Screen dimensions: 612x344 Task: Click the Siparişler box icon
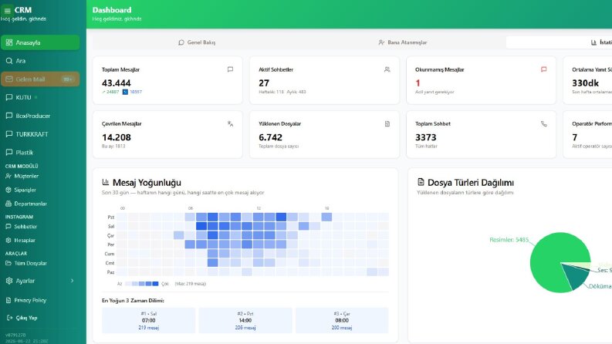click(8, 190)
